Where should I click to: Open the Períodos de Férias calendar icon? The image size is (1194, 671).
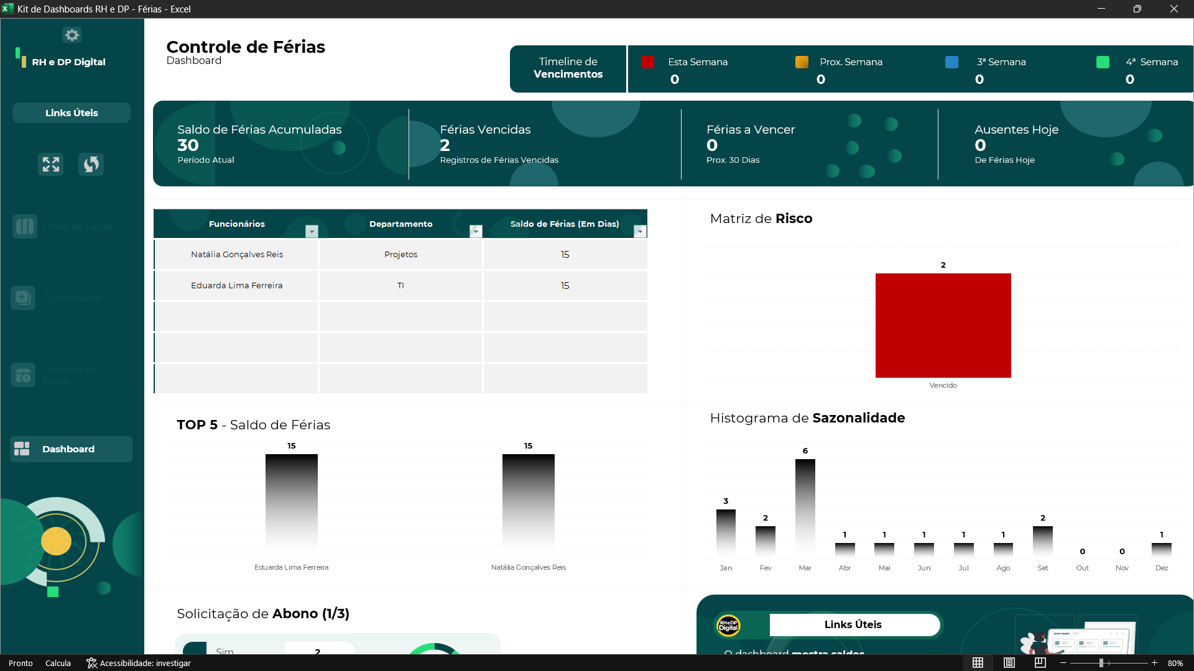(x=23, y=375)
